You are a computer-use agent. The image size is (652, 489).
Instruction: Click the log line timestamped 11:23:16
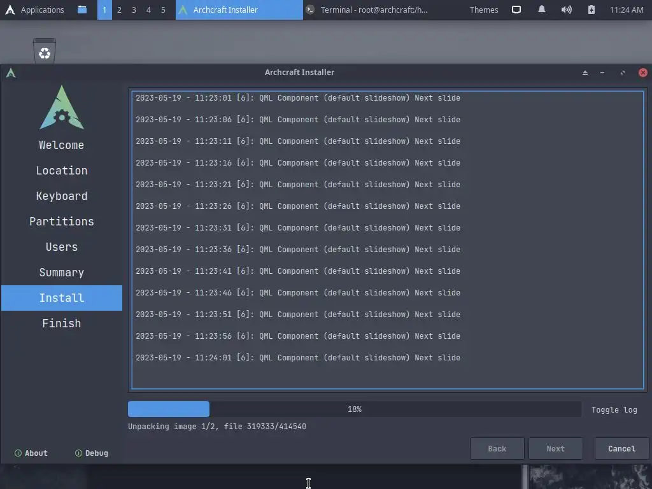298,163
